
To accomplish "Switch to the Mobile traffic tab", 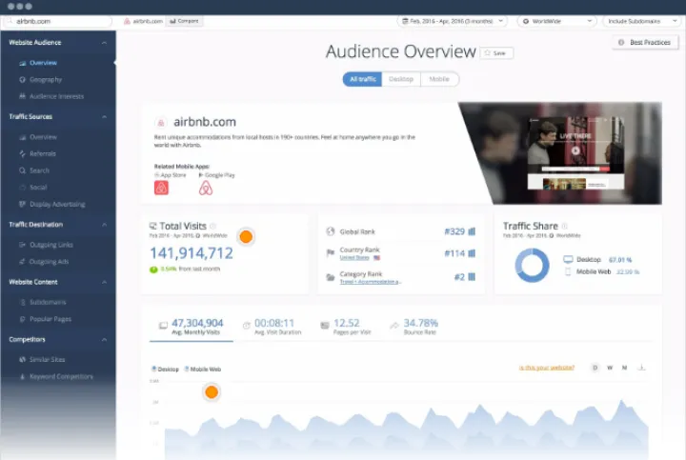I will click(x=438, y=79).
